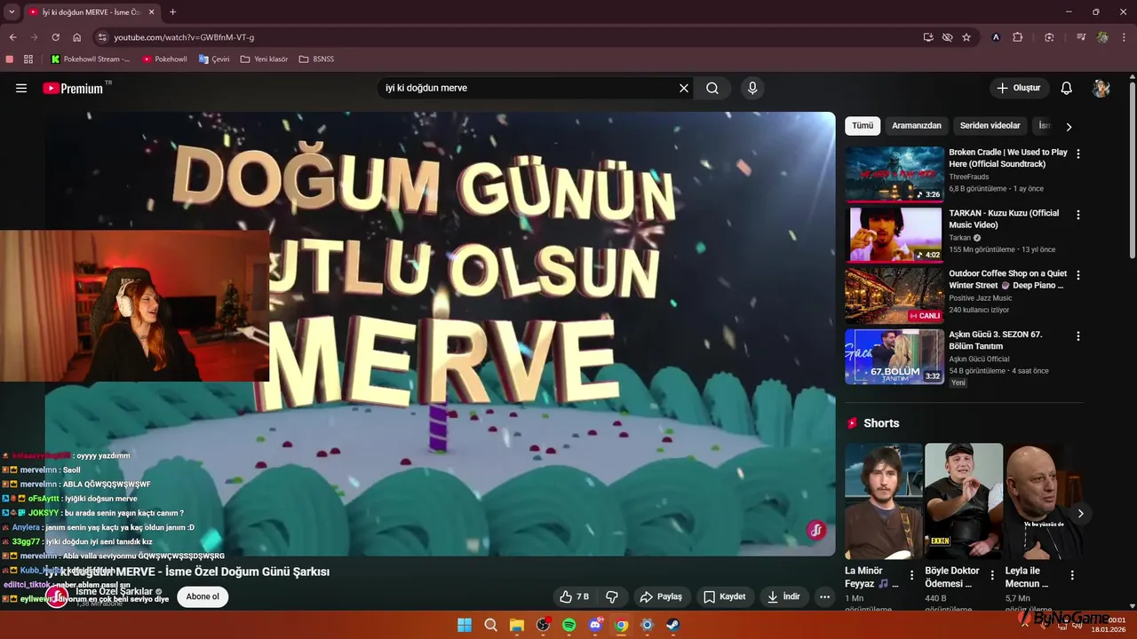This screenshot has width=1137, height=639.
Task: Open TARKAN Kuzu Kuzu video thumbnail
Action: (894, 235)
